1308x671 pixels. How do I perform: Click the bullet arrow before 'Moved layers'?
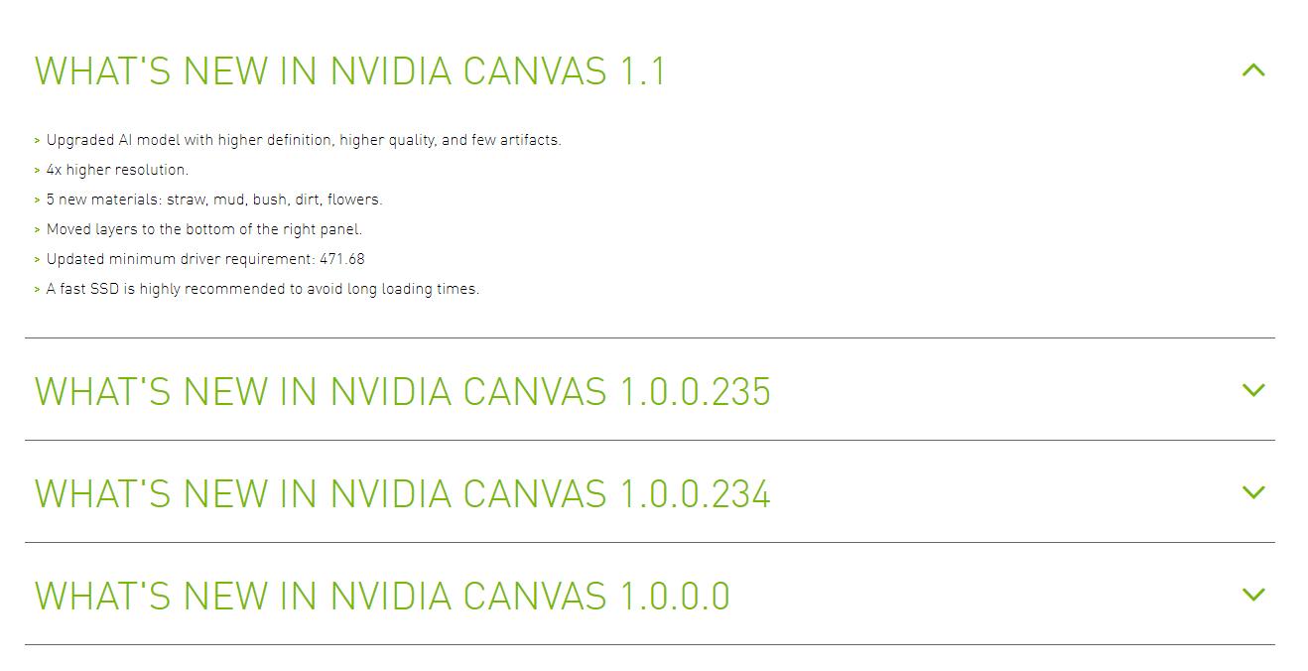coord(38,230)
